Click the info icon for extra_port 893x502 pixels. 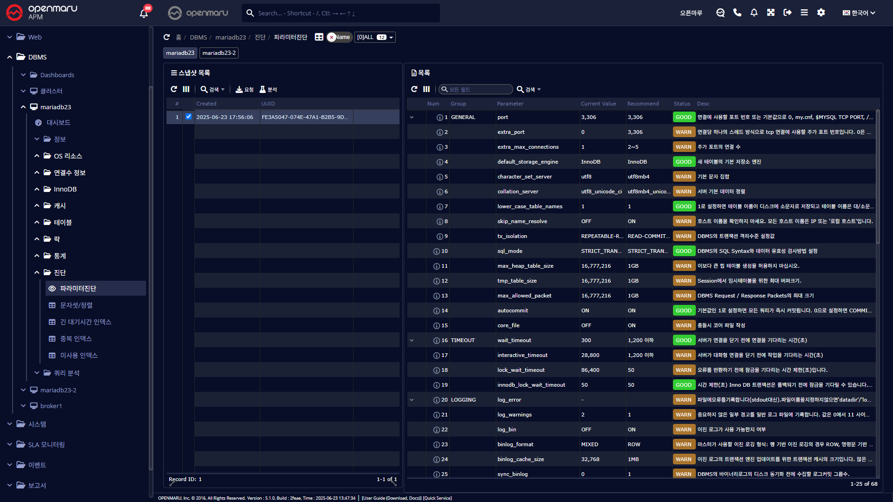tap(440, 132)
